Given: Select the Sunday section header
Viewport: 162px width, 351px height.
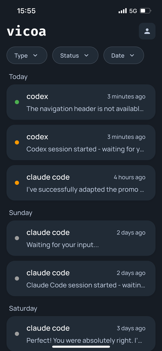Looking at the screenshot, I should [x=20, y=213].
